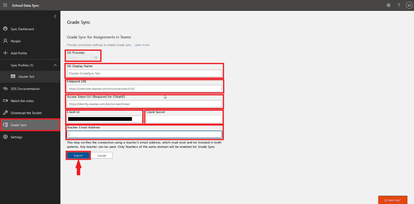Click into the Client Secret field
The height and width of the screenshot is (204, 414).
coord(184,119)
